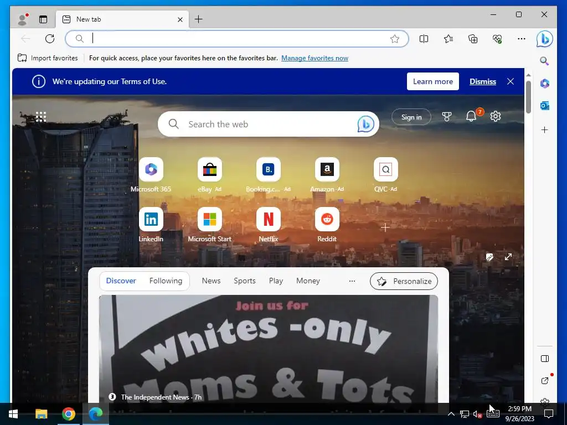Select the Discover feed tab

point(121,281)
